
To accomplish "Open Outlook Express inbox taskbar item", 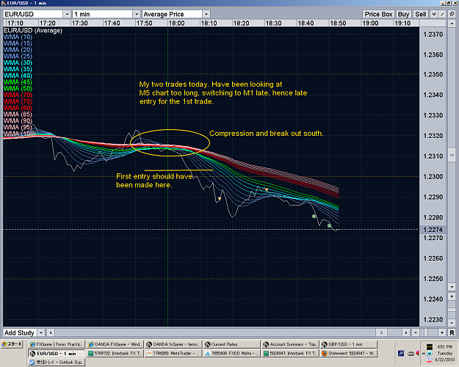I will coord(57,363).
